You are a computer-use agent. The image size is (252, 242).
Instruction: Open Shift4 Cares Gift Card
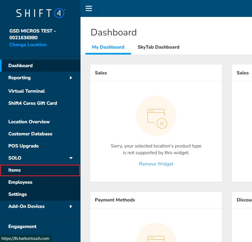tap(32, 103)
